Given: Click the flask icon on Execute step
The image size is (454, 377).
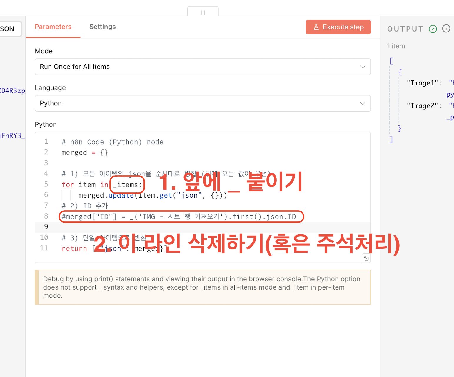Looking at the screenshot, I should click(x=316, y=27).
